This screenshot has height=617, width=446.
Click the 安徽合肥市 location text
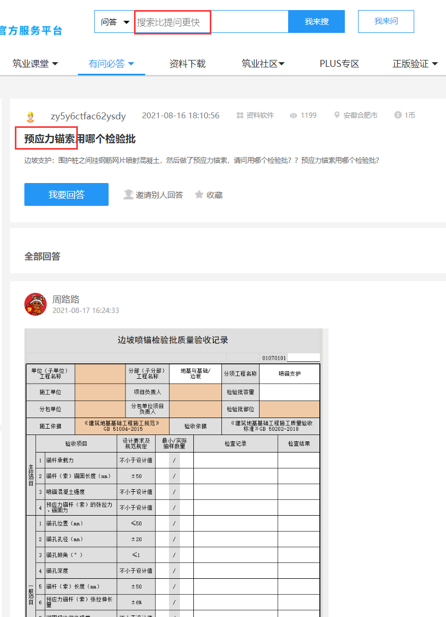tap(360, 115)
